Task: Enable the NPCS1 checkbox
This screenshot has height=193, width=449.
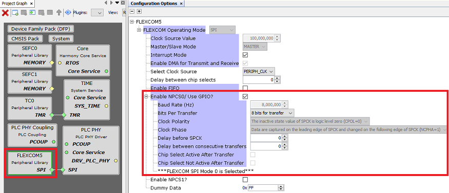Action: pyautogui.click(x=245, y=180)
